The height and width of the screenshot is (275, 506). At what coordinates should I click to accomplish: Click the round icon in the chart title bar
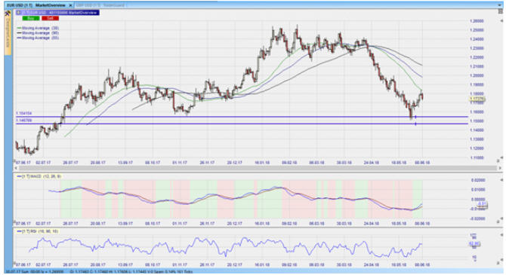click(x=19, y=13)
